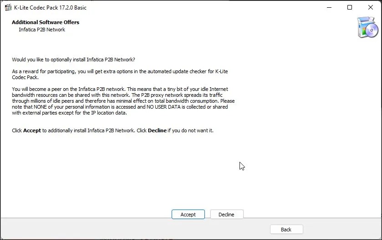The height and width of the screenshot is (240, 382).
Task: Click the 'Infatica P2B Network' subtitle
Action: point(42,30)
